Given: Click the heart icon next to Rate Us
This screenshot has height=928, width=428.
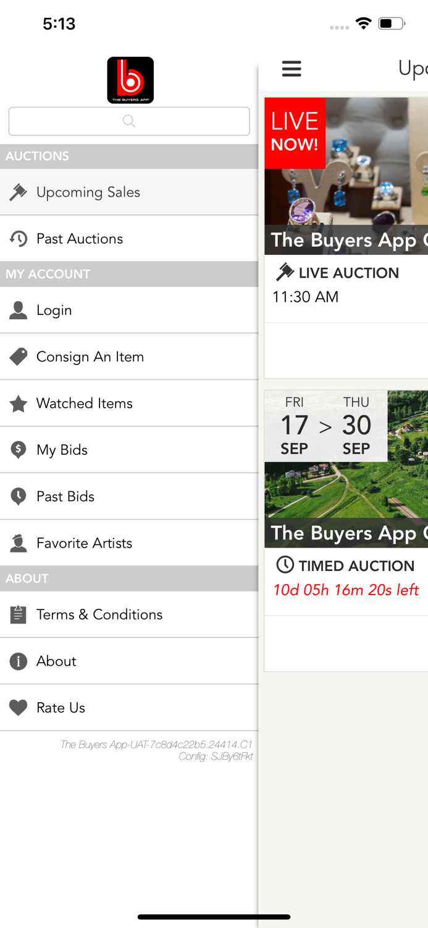Looking at the screenshot, I should click(19, 707).
